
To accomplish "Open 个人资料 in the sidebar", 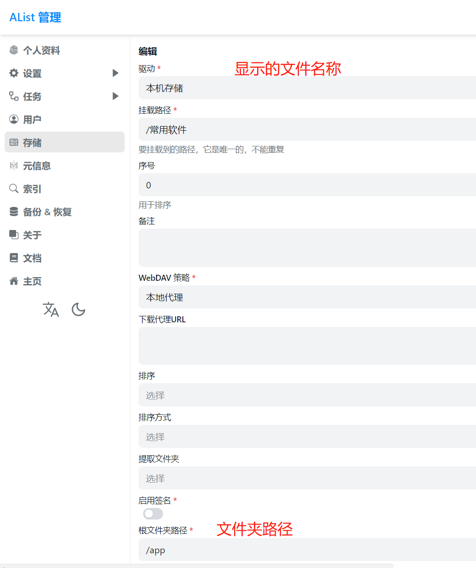I will pyautogui.click(x=65, y=50).
